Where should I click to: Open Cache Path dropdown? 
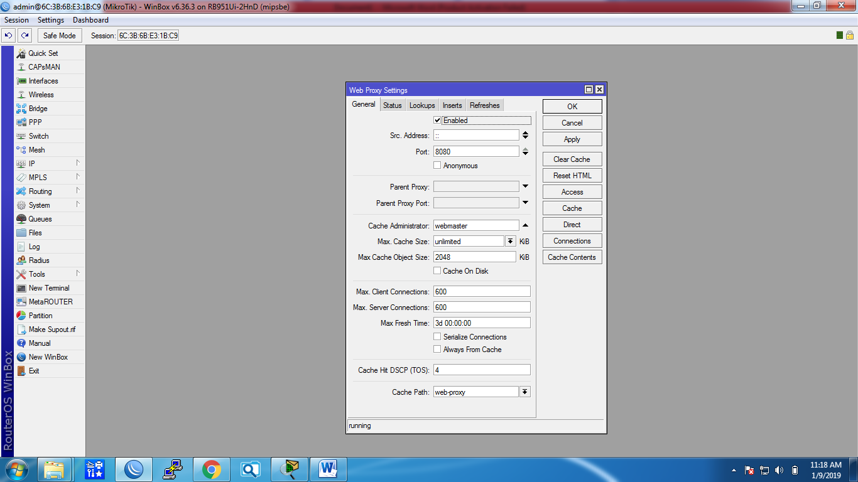(x=525, y=392)
